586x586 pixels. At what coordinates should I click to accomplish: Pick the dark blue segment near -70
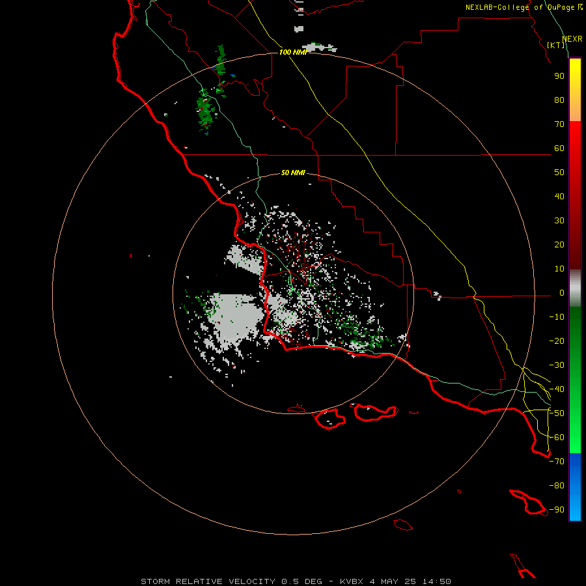[x=575, y=463]
